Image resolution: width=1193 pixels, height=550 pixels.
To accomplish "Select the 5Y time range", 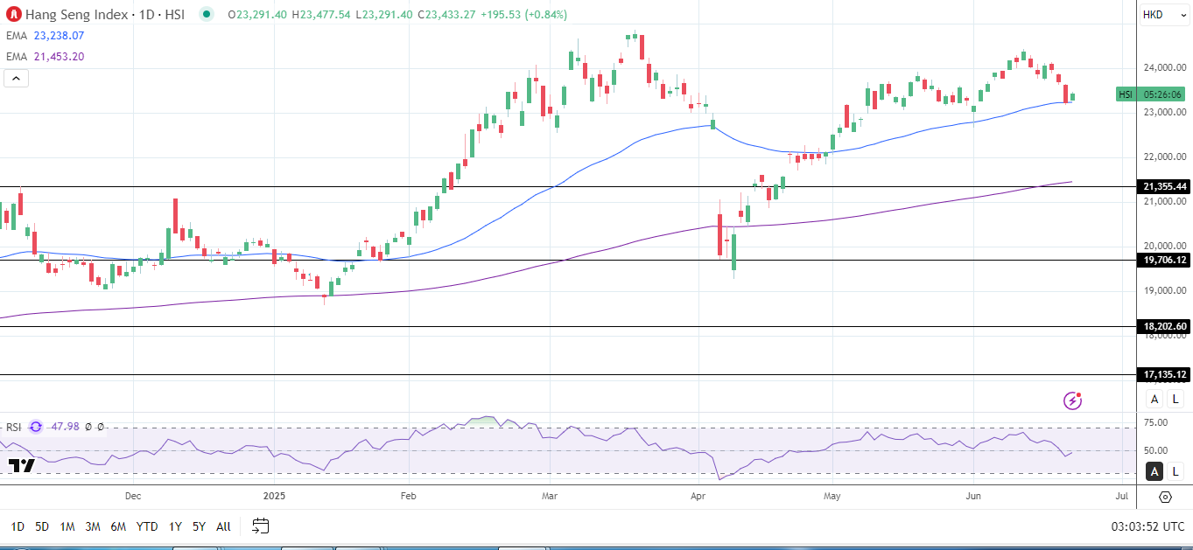I will click(x=199, y=526).
